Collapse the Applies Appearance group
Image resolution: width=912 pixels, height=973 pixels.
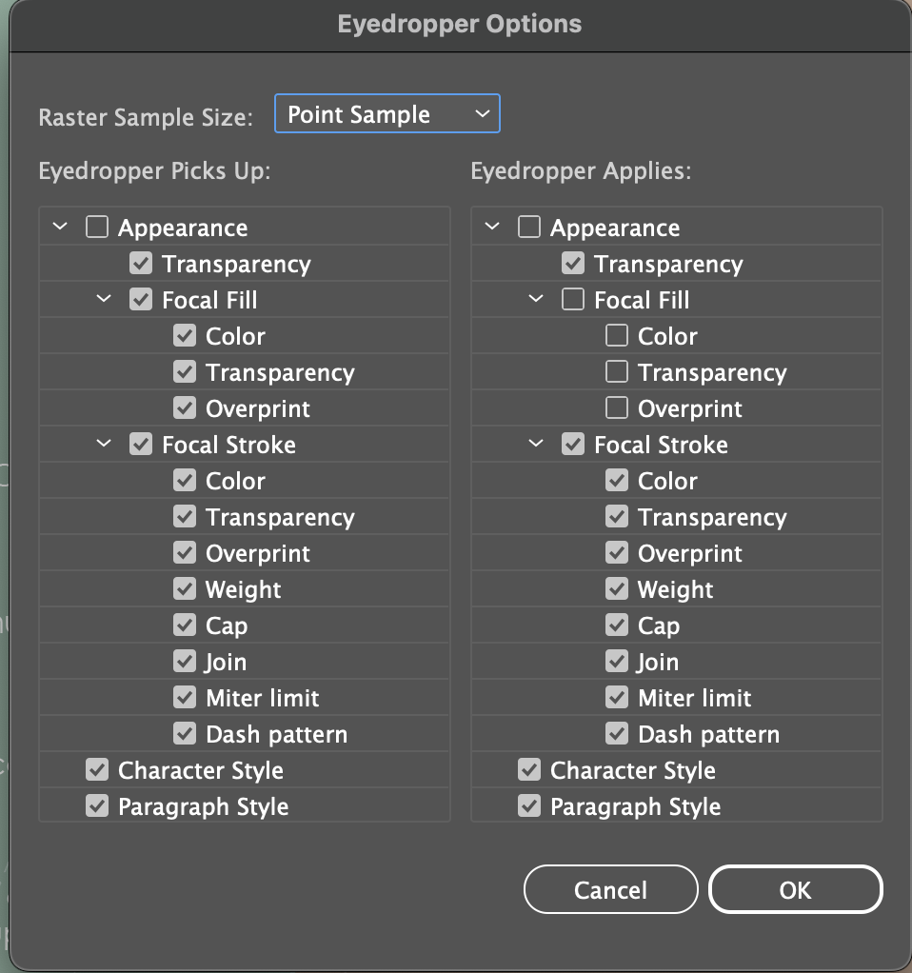click(x=493, y=228)
